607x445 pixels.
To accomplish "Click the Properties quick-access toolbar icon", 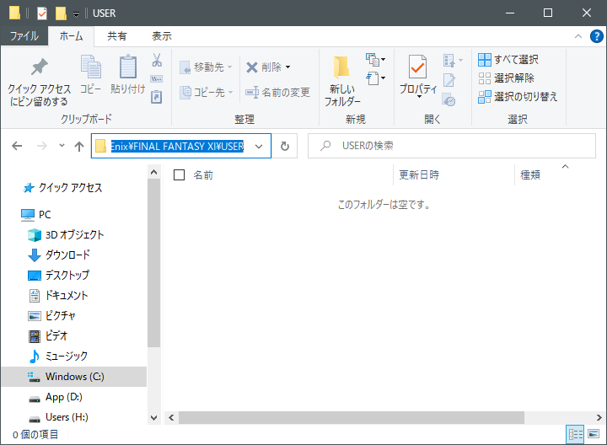I will 42,13.
